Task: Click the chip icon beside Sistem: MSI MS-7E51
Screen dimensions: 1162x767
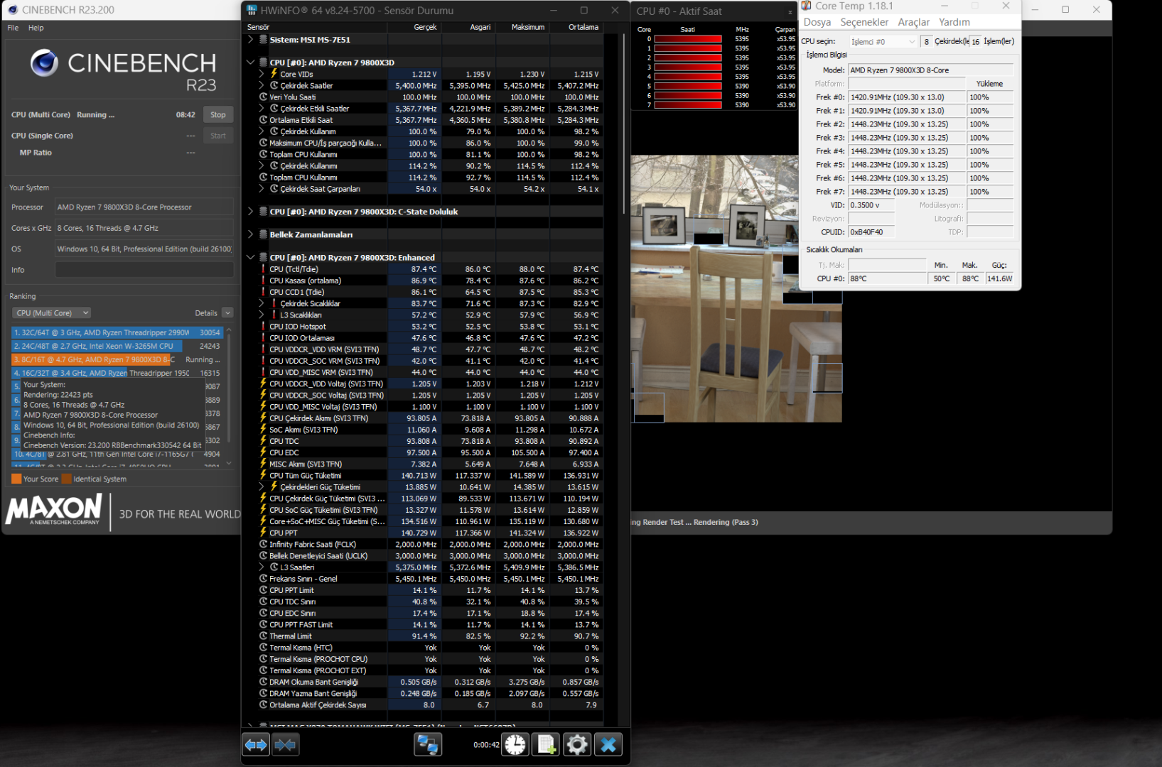Action: tap(263, 40)
